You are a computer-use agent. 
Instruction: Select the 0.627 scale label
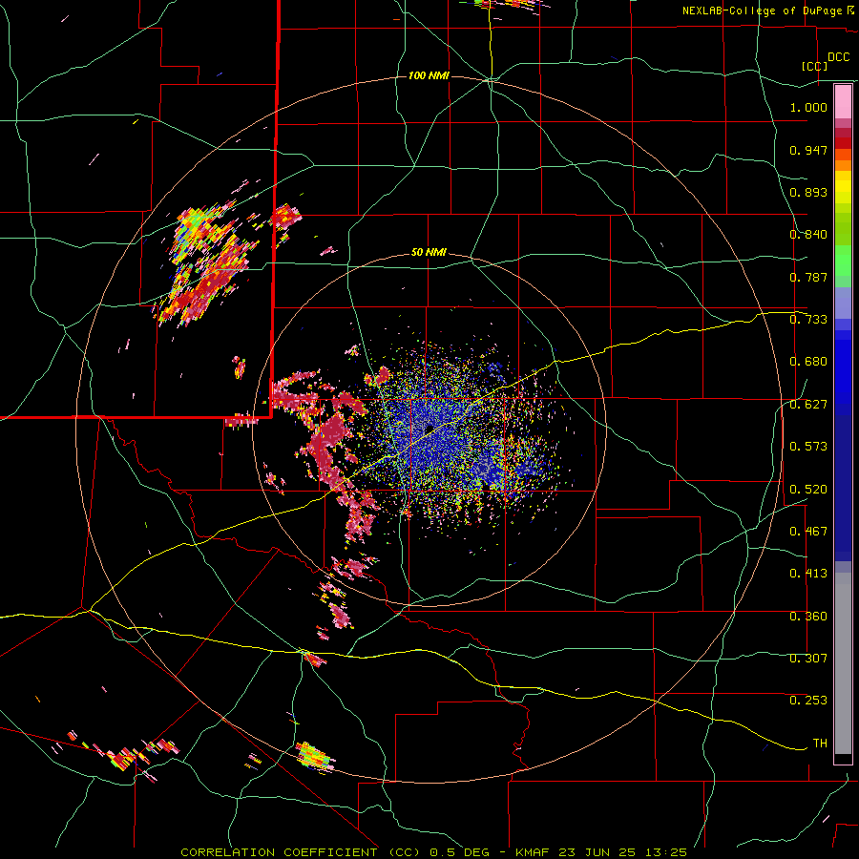click(808, 405)
